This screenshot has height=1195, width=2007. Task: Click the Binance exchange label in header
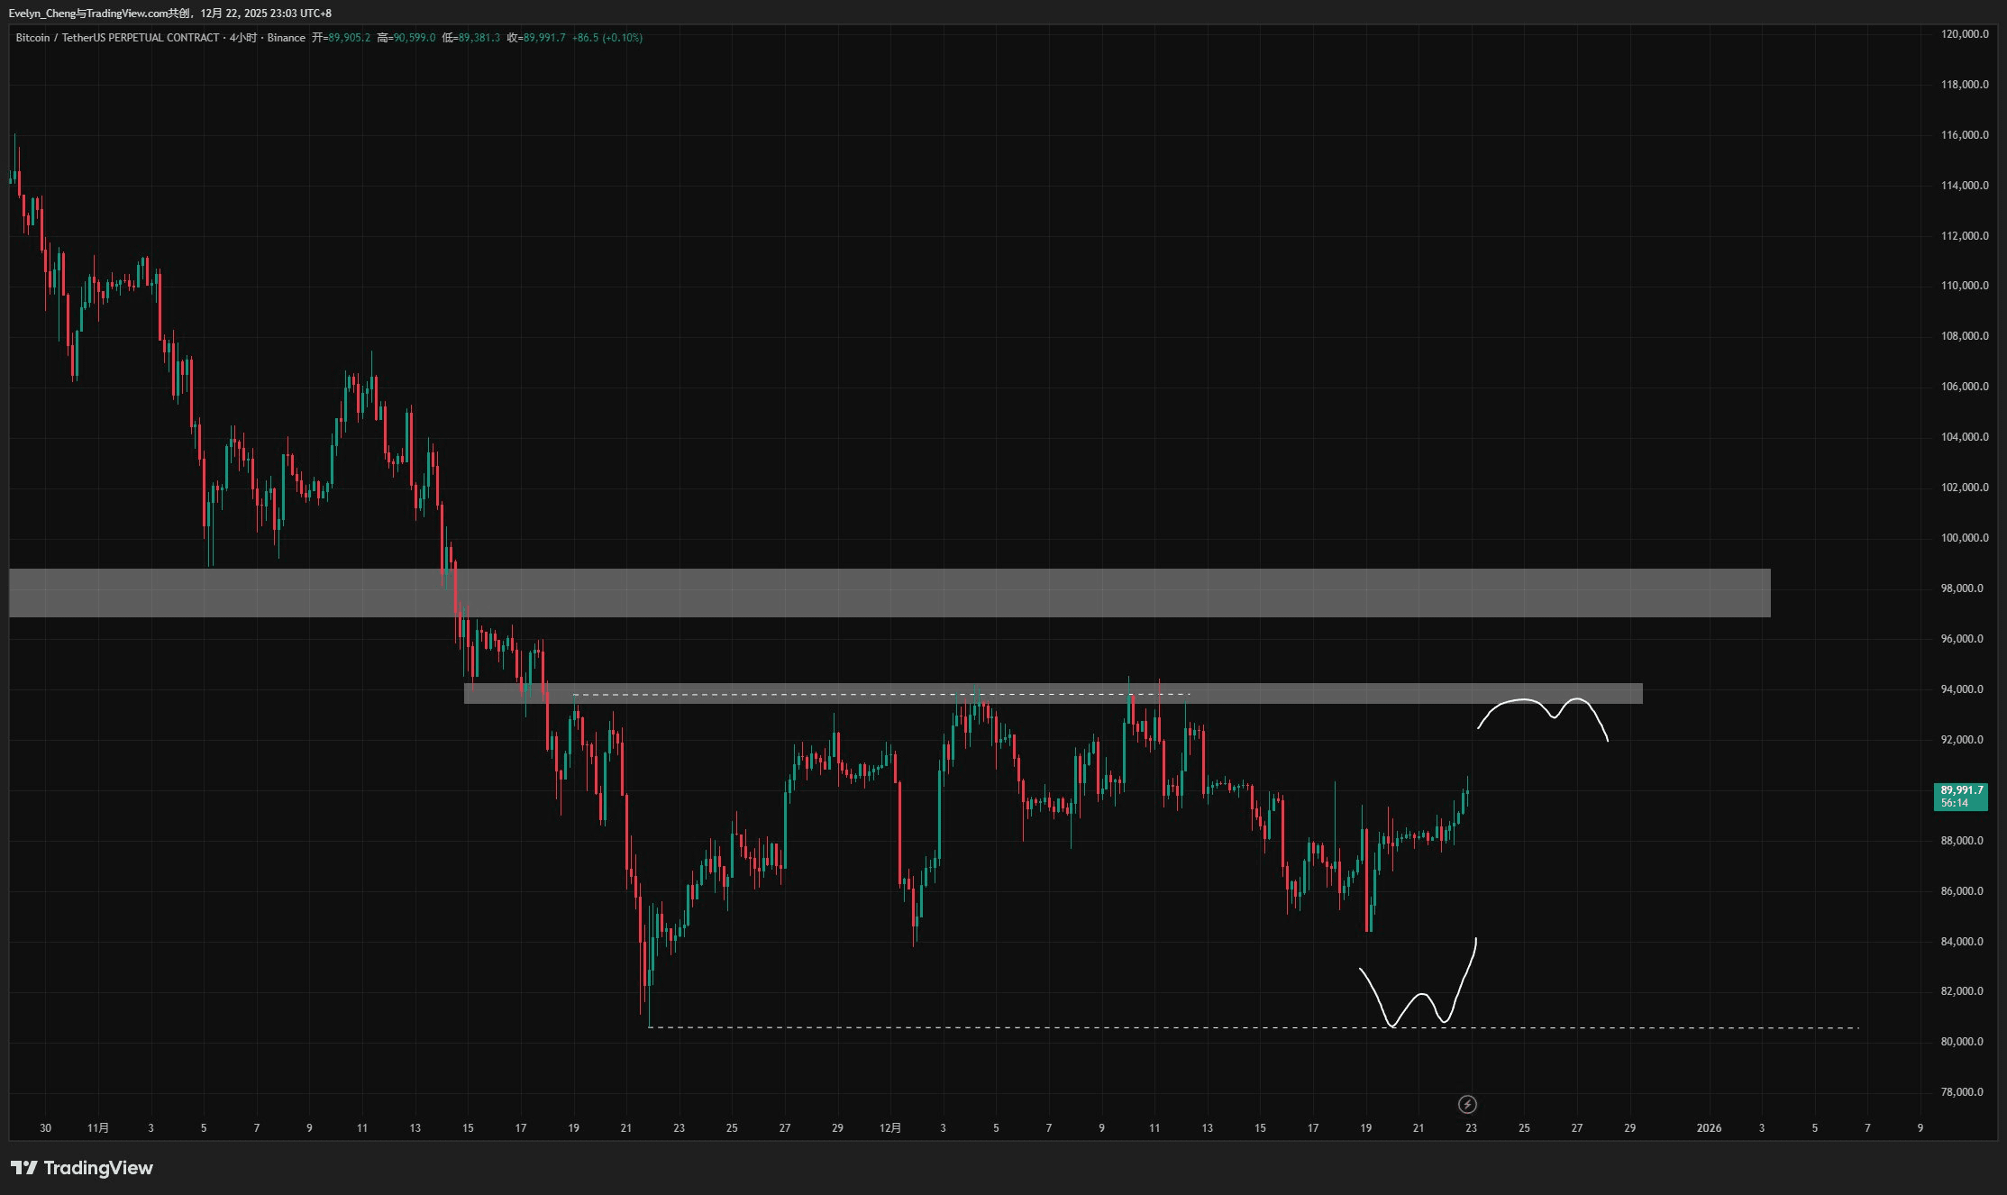(x=286, y=38)
